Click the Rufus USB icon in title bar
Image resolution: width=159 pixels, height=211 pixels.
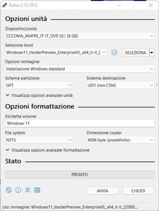[x=5, y=5]
